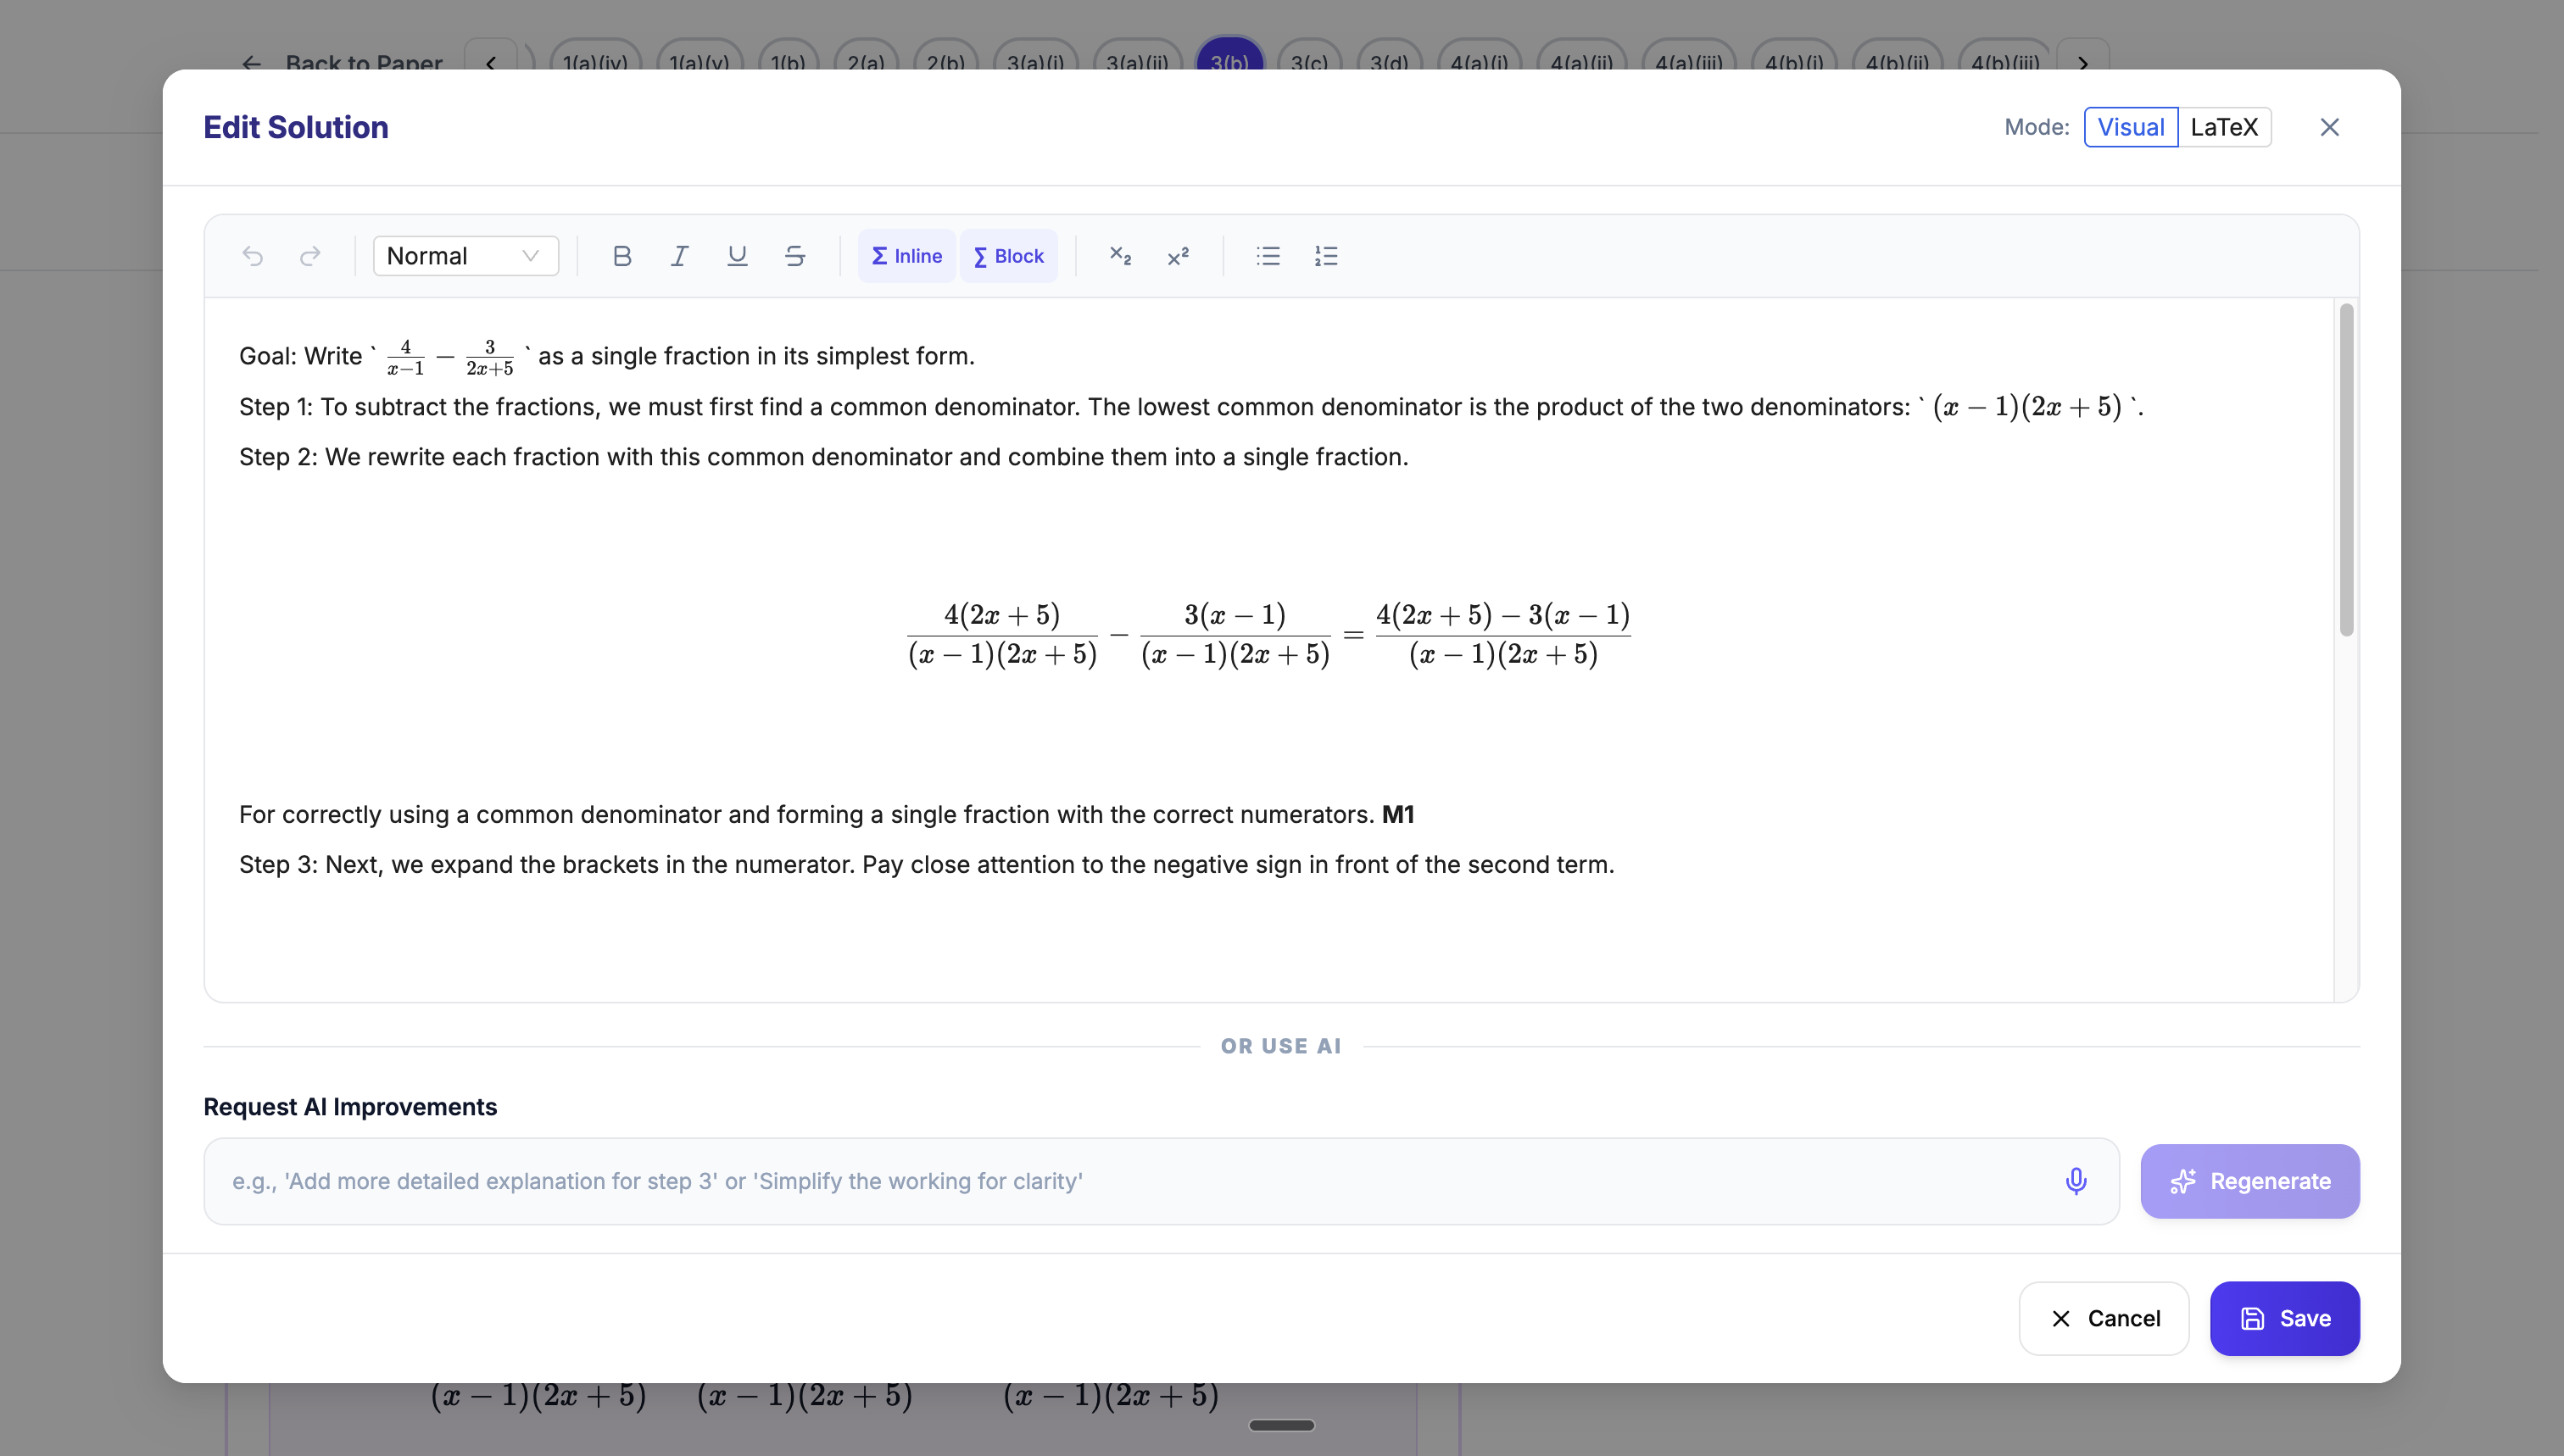
Task: Open the Normal text style dropdown
Action: point(464,256)
